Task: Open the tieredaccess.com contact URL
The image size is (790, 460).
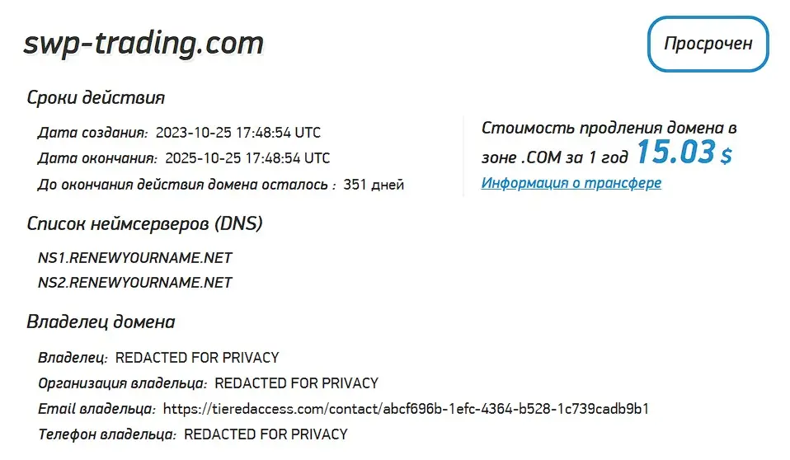Action: (x=406, y=409)
